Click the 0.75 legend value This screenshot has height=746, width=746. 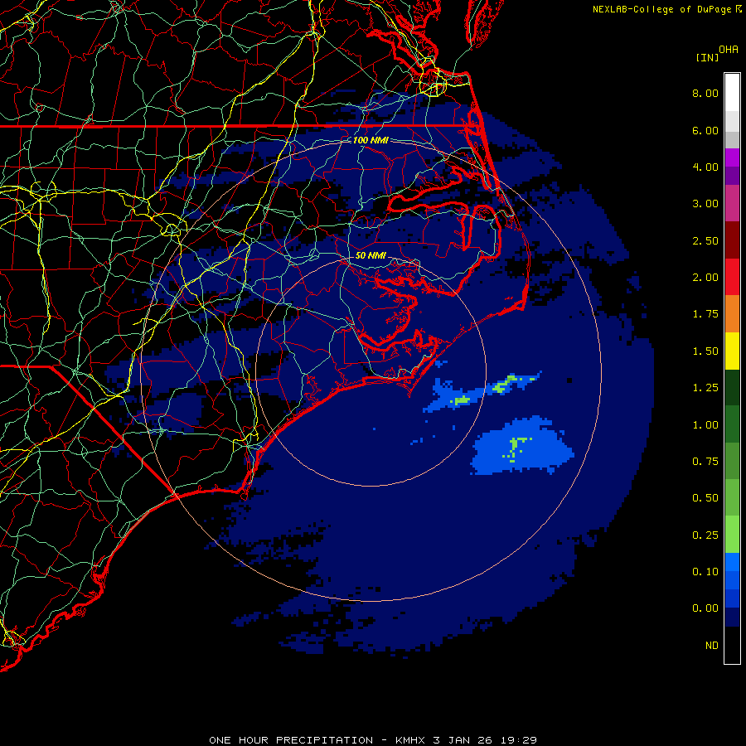(x=705, y=462)
